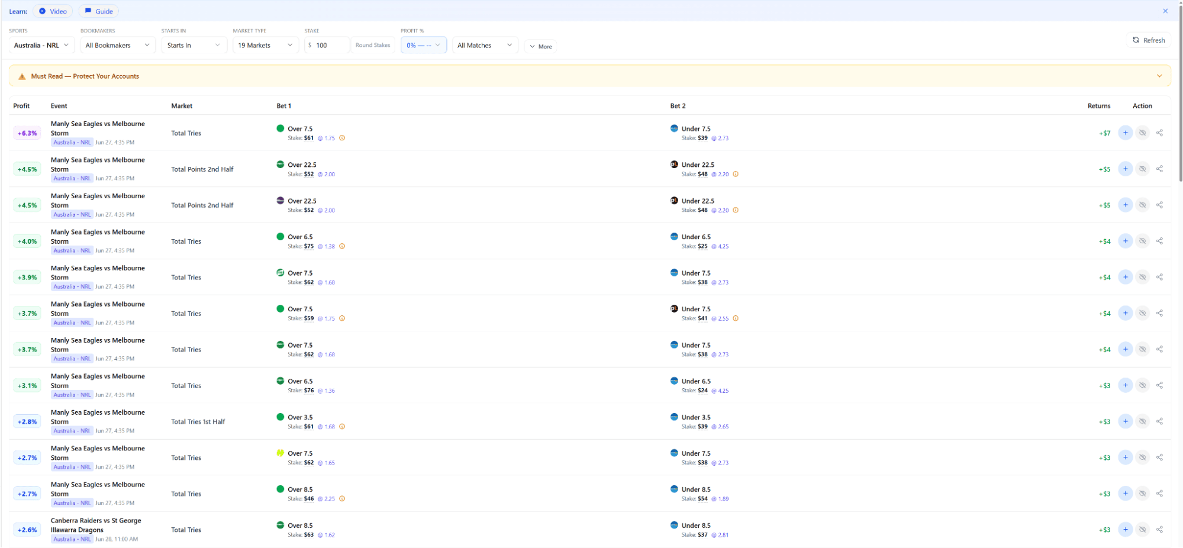Hide the +6.3% Total Tries row
The image size is (1183, 548).
(x=1143, y=133)
